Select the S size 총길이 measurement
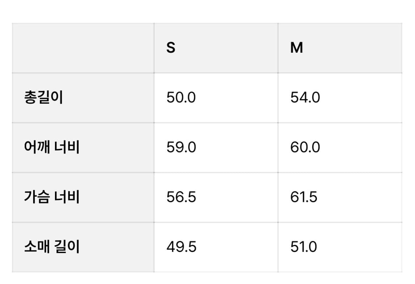The image size is (415, 284). tap(181, 98)
